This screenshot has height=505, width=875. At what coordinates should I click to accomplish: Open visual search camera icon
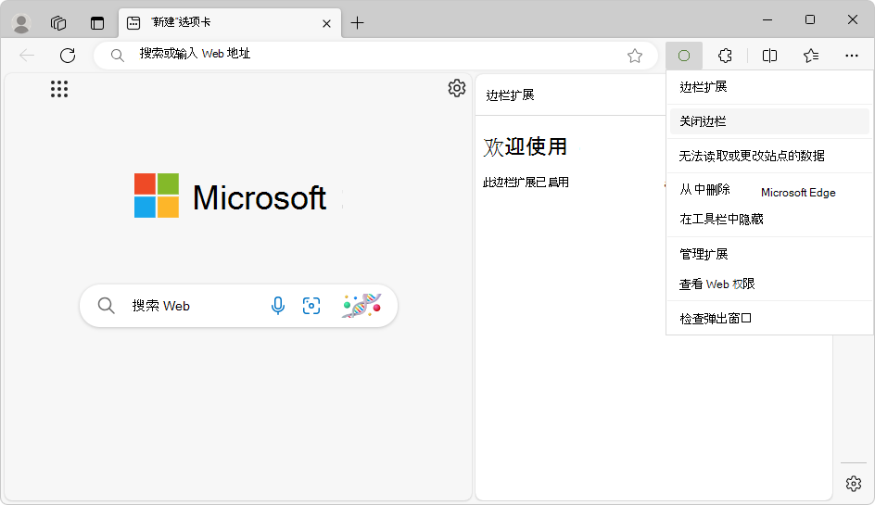coord(311,306)
